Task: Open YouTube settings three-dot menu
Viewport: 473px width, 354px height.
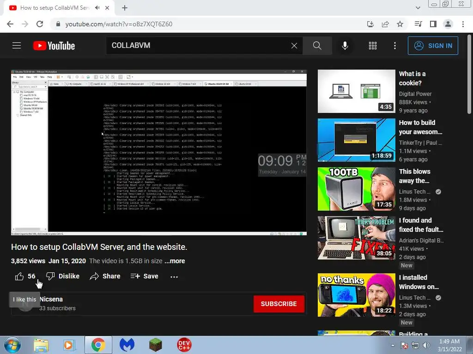Action: pos(395,46)
